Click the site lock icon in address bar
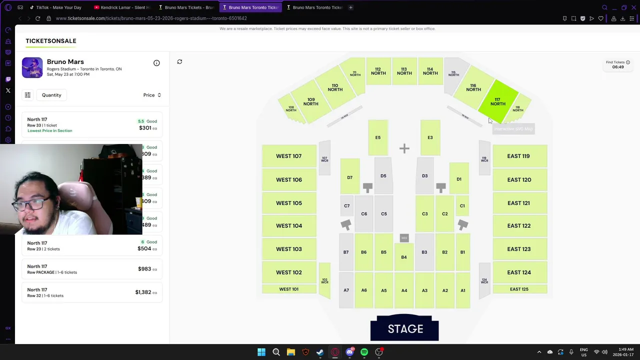 tap(48, 18)
